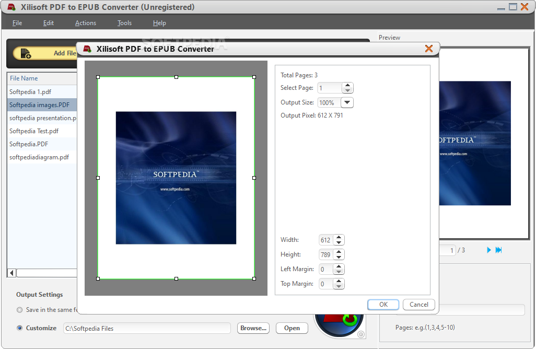Click the file list scroll-left arrow
The image size is (536, 349).
click(11, 273)
